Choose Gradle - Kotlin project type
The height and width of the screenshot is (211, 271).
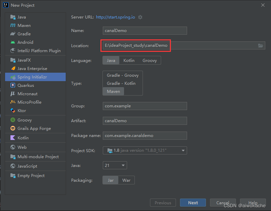[121, 83]
